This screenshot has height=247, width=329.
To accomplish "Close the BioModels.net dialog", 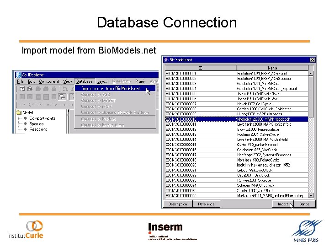I will tap(312, 59).
